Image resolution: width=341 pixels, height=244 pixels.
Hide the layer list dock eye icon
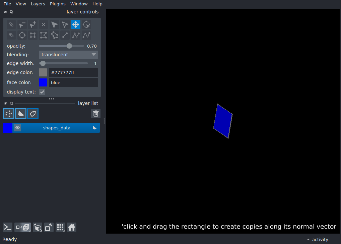[5, 103]
